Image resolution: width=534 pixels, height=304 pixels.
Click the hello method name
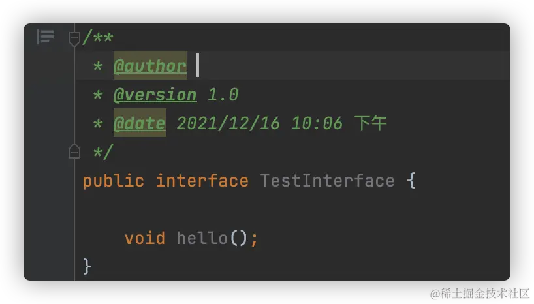202,238
